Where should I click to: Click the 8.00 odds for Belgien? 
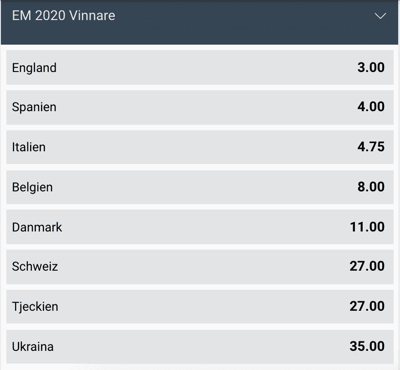(371, 186)
